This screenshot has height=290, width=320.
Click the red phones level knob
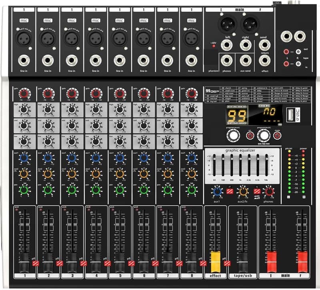coord(269,192)
